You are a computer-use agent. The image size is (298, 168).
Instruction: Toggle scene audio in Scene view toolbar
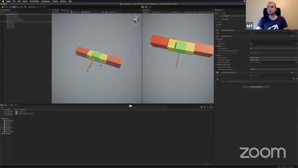[x=74, y=12]
